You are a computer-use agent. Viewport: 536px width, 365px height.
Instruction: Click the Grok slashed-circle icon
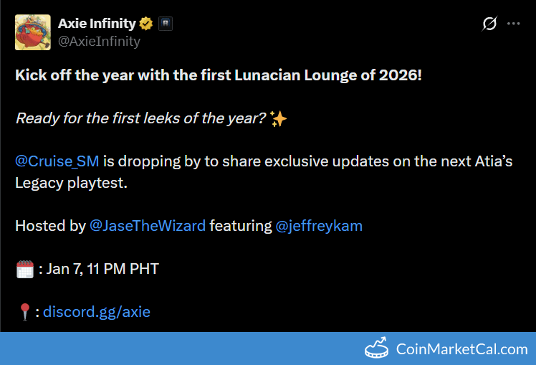pos(489,24)
